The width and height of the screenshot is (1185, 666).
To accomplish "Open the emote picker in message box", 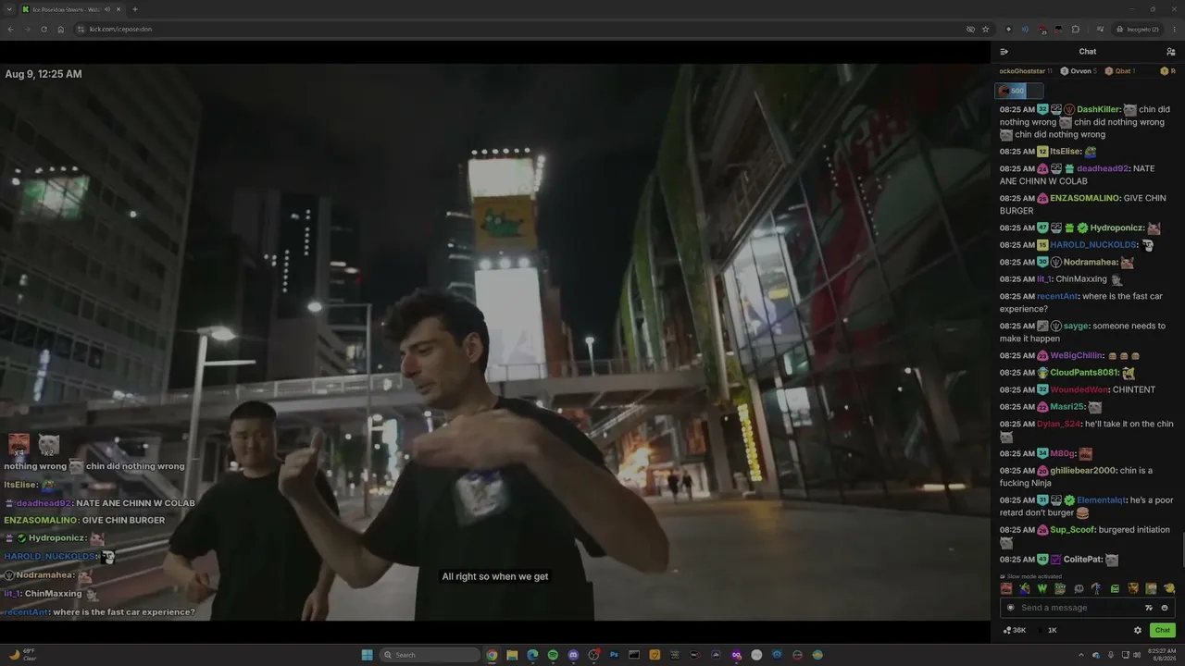I will point(1165,608).
